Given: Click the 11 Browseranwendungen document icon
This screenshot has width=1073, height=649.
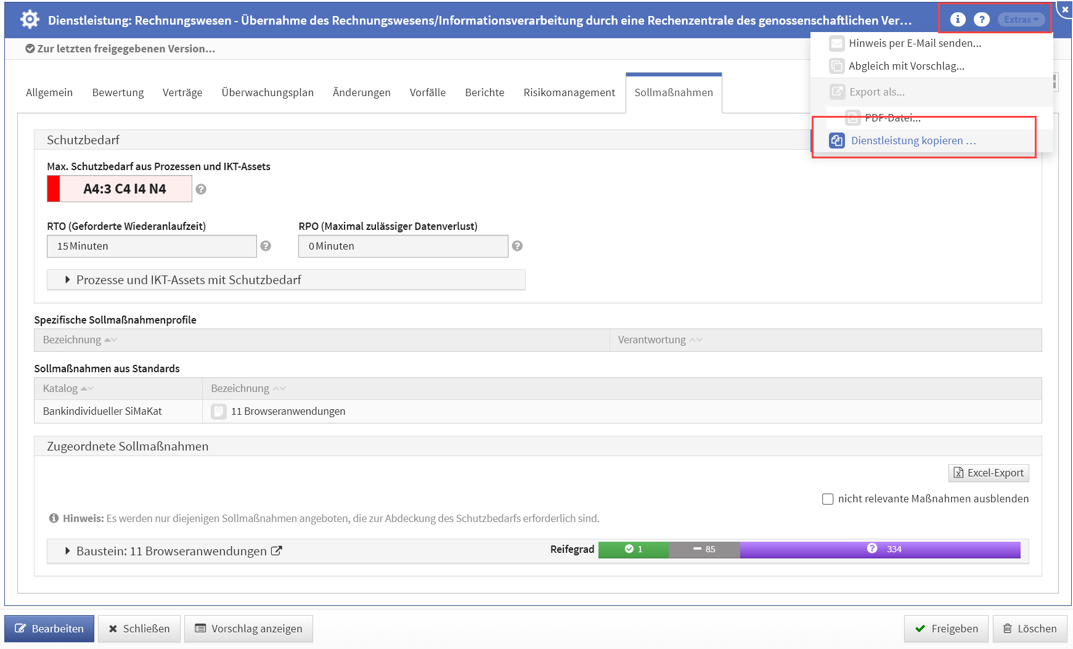Looking at the screenshot, I should pyautogui.click(x=218, y=412).
